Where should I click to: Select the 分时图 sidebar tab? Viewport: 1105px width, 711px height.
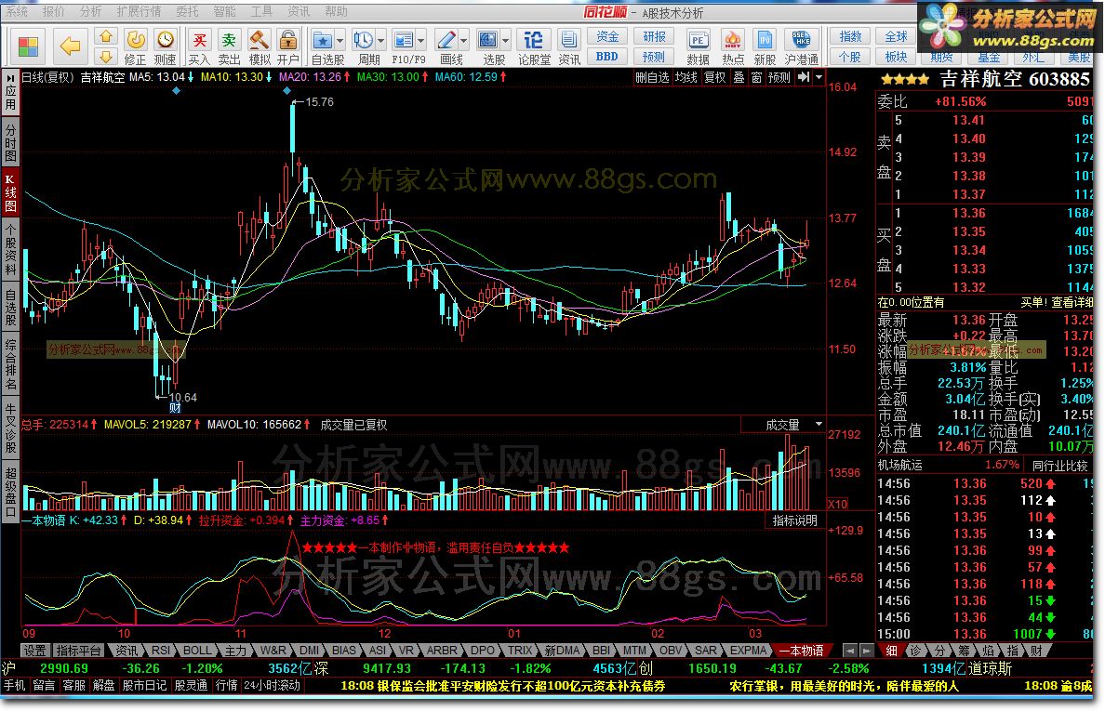[x=10, y=143]
